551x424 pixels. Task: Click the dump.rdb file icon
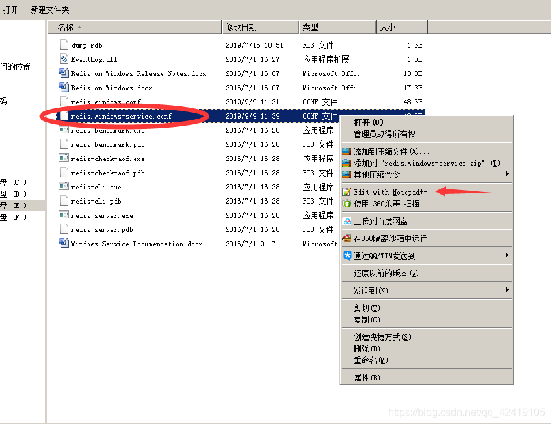click(64, 44)
